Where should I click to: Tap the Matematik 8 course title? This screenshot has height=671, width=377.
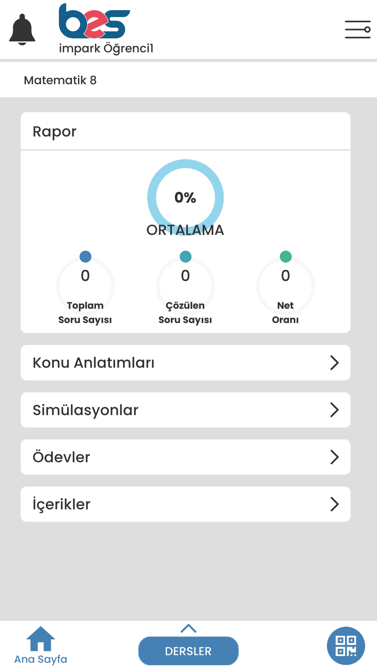tap(60, 80)
